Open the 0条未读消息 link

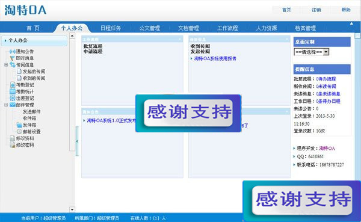point(328,94)
